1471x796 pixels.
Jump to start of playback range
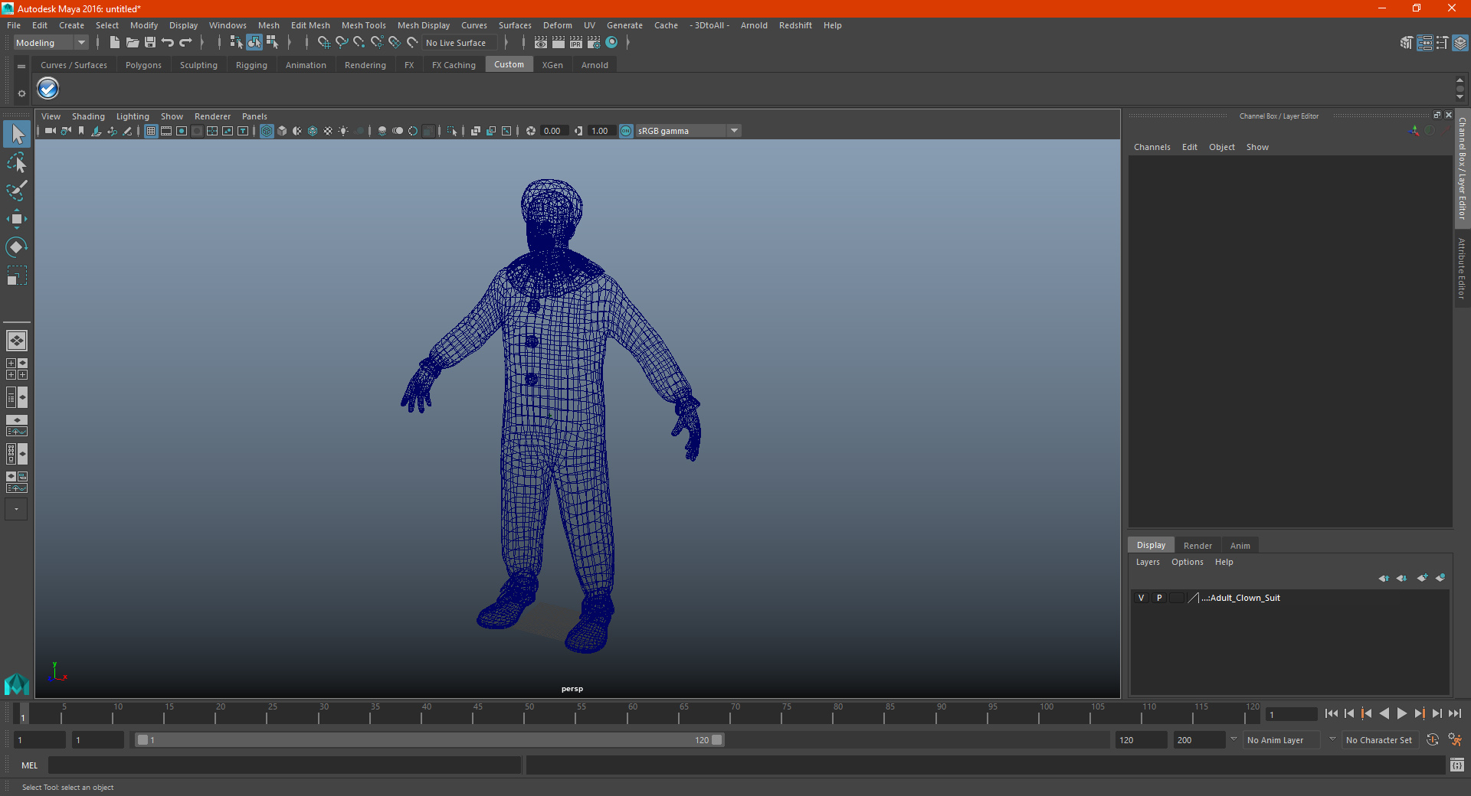tap(1332, 713)
